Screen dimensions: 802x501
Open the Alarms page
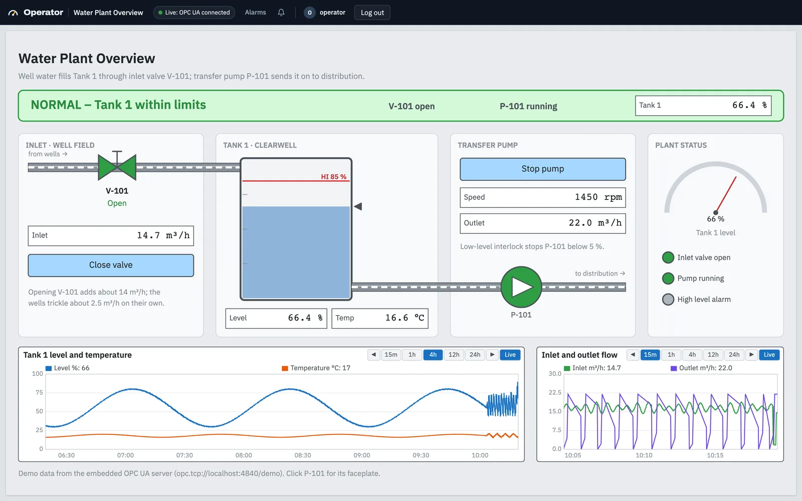click(x=256, y=13)
